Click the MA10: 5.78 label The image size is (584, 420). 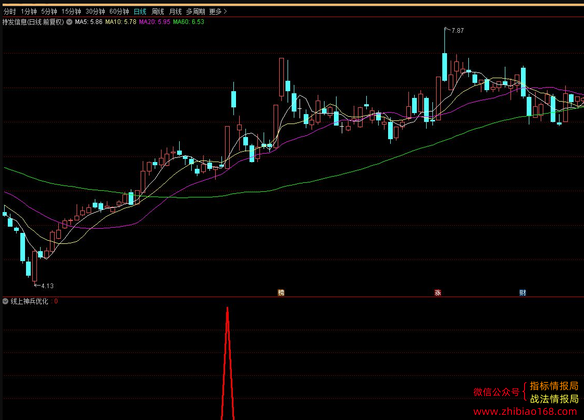[x=121, y=22]
